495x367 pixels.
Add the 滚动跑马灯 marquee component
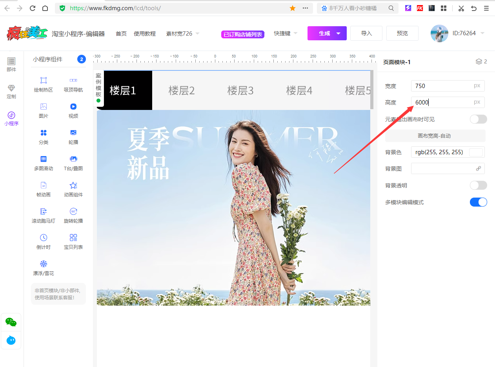click(x=44, y=216)
